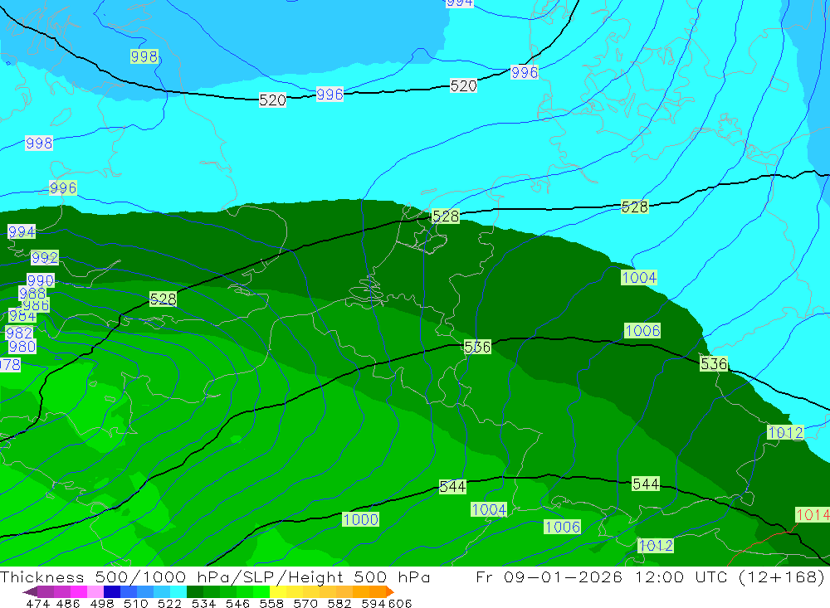
Task: Select legend value 498
Action: (101, 603)
